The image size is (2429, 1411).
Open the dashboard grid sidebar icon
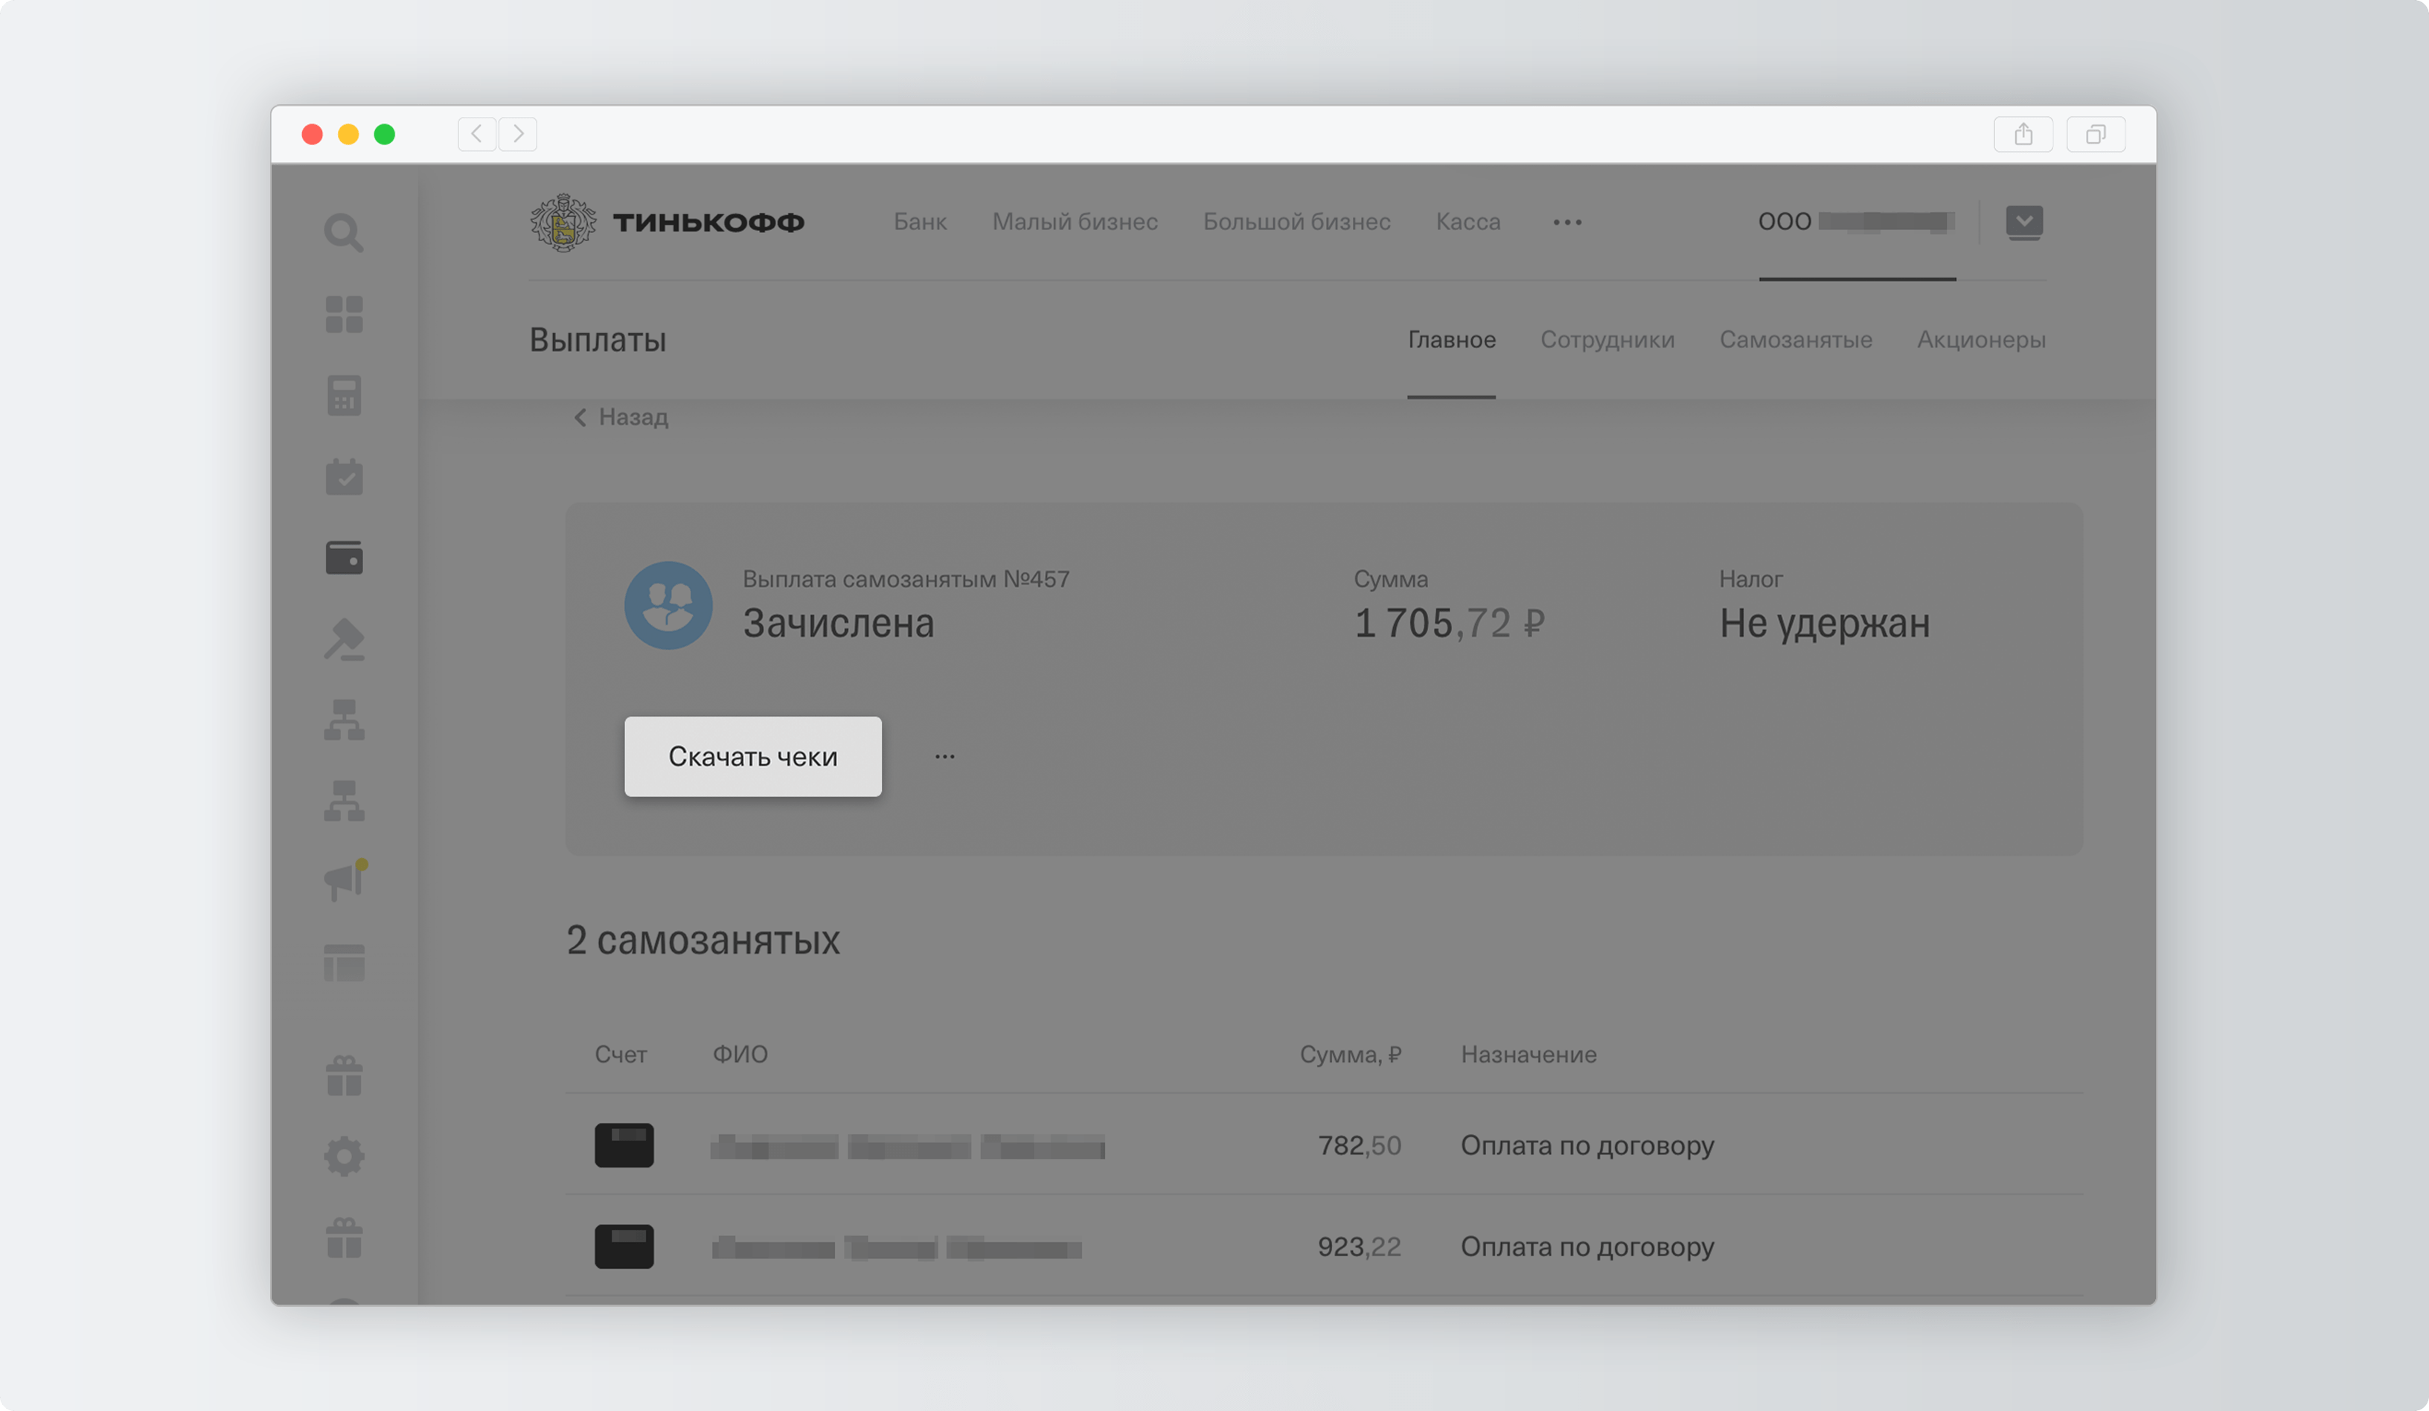[x=343, y=314]
